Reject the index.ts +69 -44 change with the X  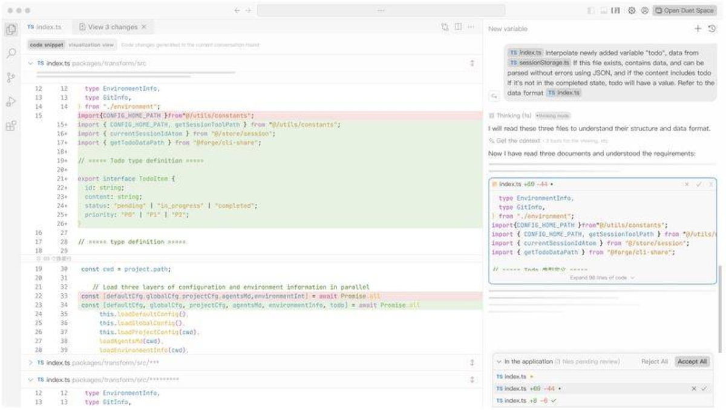tap(695, 389)
